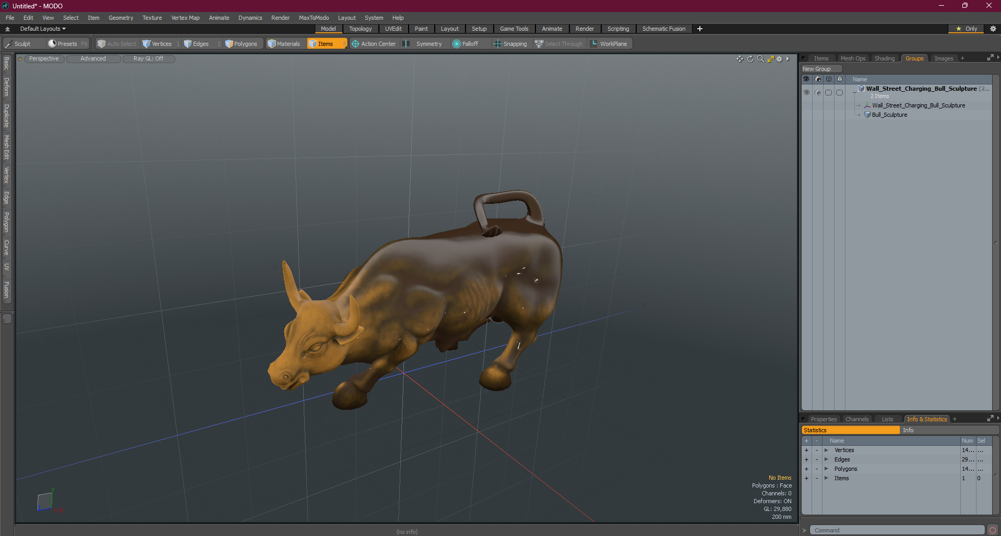
Task: Open the Perspective view dropdown
Action: tap(44, 58)
